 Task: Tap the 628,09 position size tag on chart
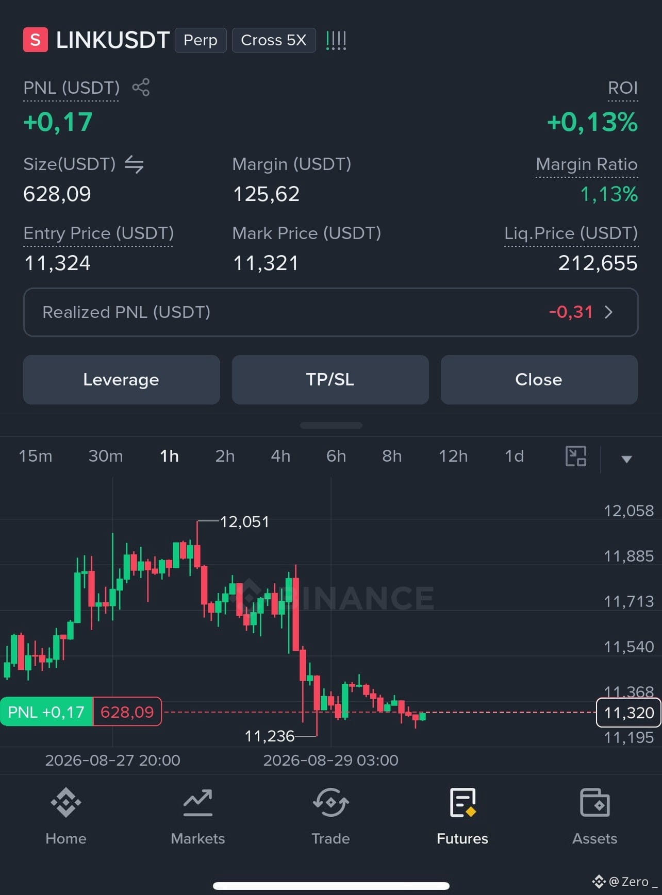(x=127, y=712)
